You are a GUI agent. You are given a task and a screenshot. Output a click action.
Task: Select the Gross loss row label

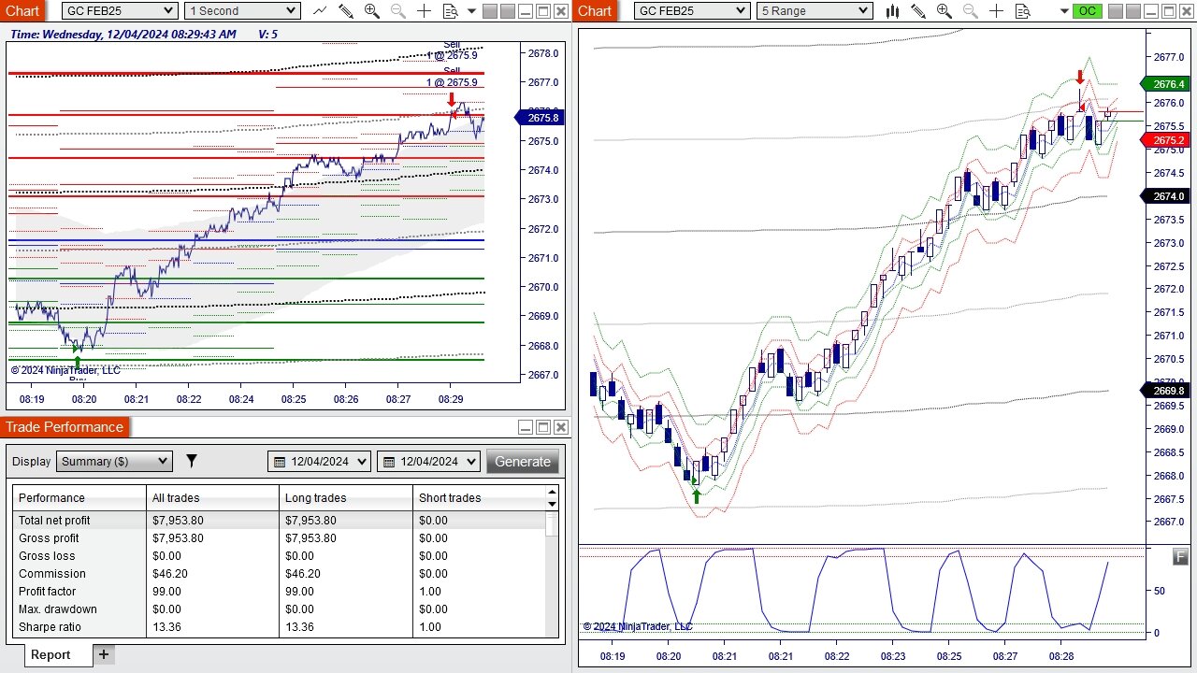[x=47, y=556]
